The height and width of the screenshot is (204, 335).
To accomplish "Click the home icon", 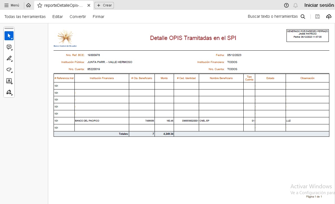I will [28, 5].
